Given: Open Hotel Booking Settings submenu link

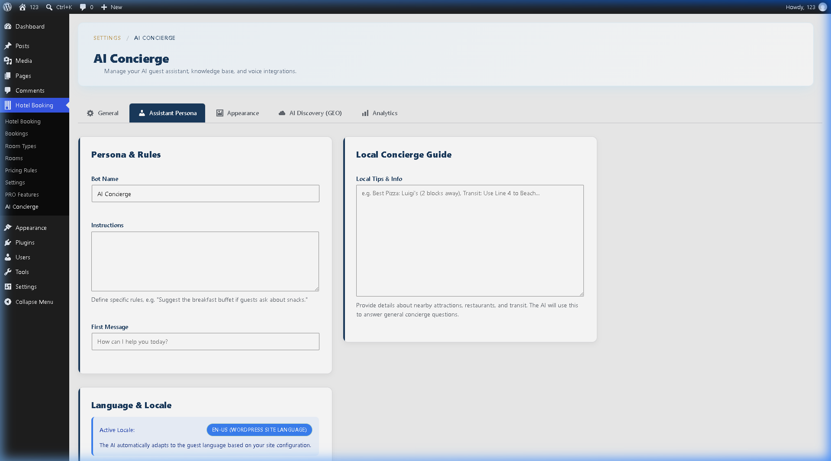Looking at the screenshot, I should point(15,183).
